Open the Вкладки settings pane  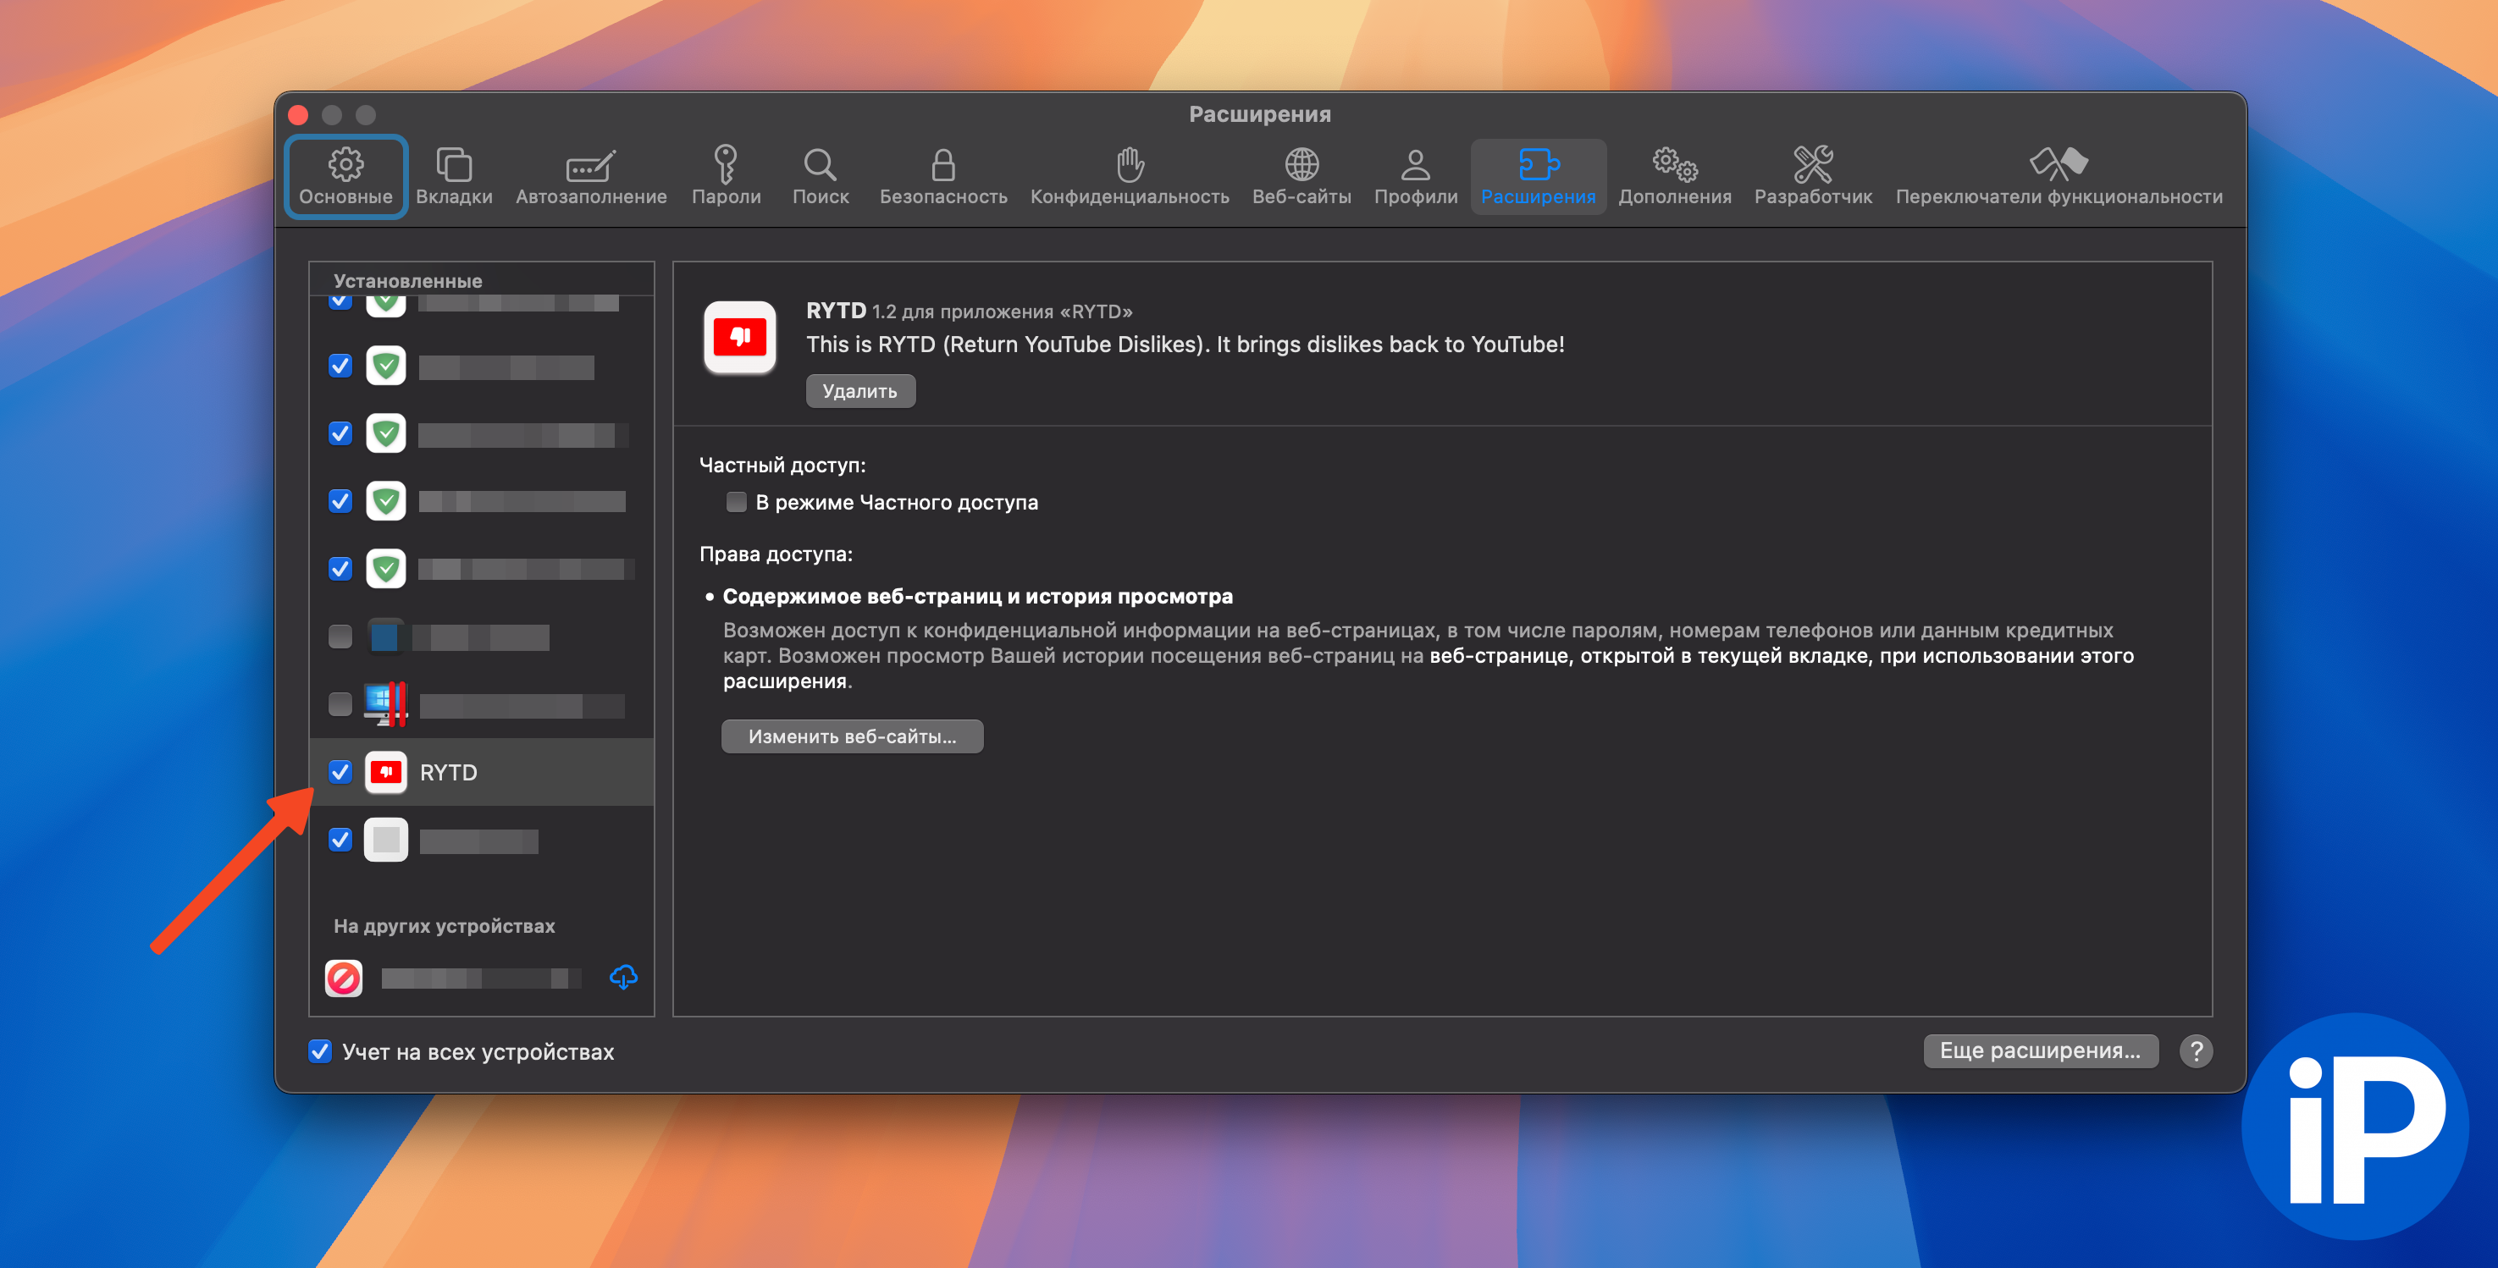(x=454, y=178)
